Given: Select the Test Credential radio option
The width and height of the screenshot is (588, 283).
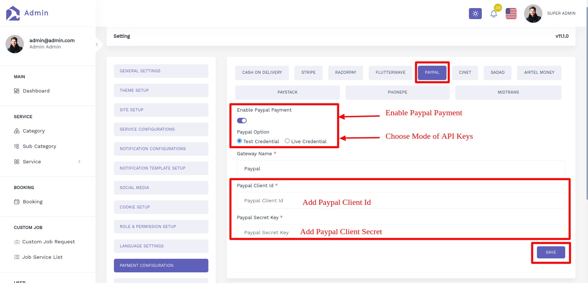Looking at the screenshot, I should (239, 141).
